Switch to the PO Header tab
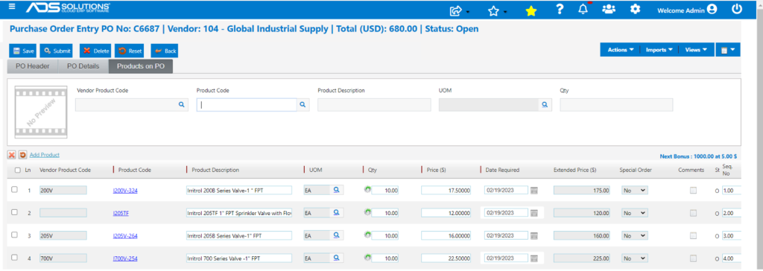This screenshot has height=271, width=763. (33, 66)
